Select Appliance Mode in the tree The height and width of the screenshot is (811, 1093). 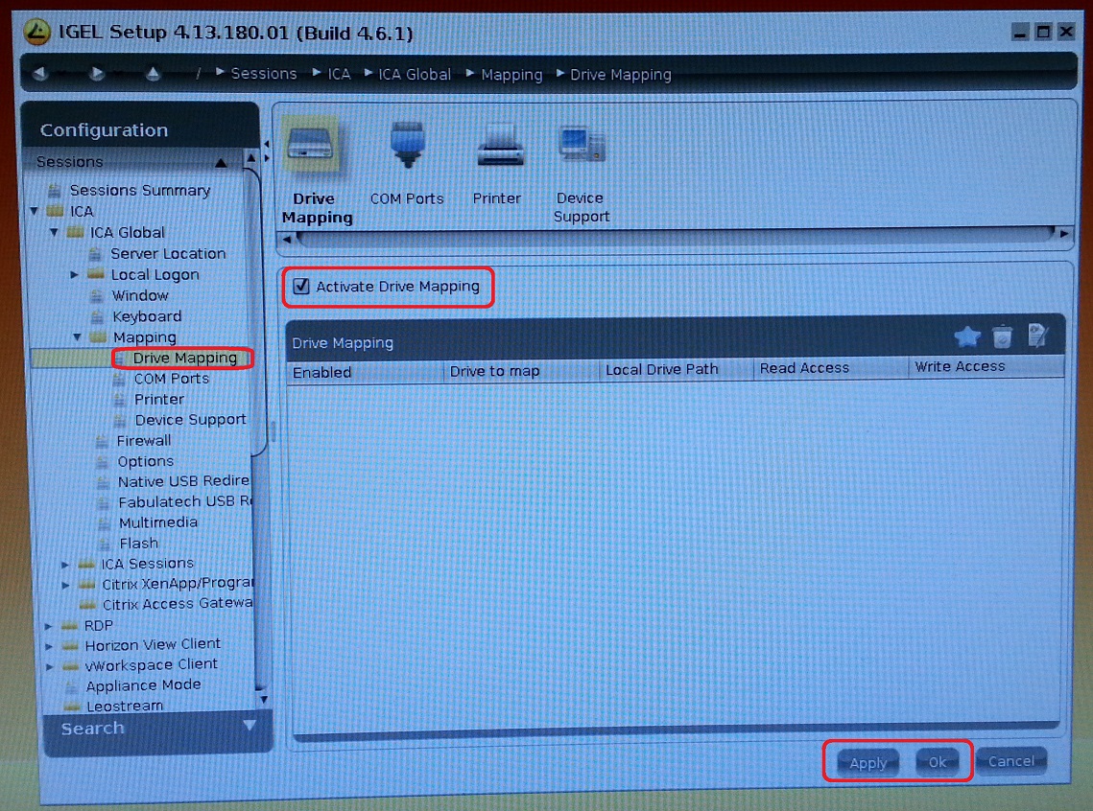(143, 685)
